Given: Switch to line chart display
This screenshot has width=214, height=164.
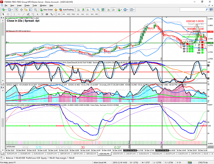Looking at the screenshot, I should pos(88,10).
